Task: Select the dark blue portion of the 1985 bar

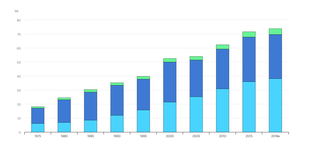Action: 90,106
